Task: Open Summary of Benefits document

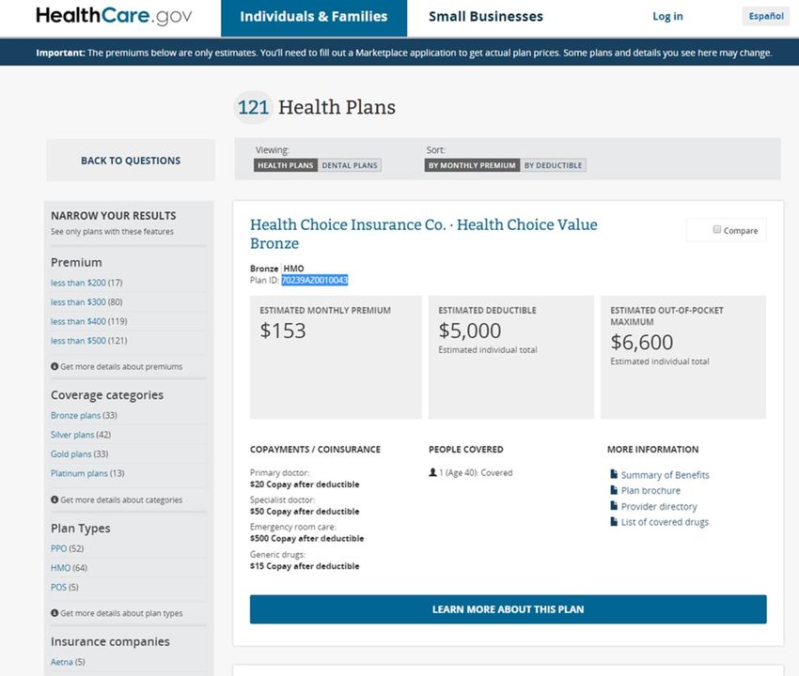Action: coord(665,475)
